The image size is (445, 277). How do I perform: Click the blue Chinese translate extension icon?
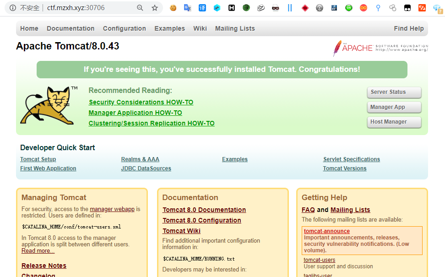(x=202, y=8)
